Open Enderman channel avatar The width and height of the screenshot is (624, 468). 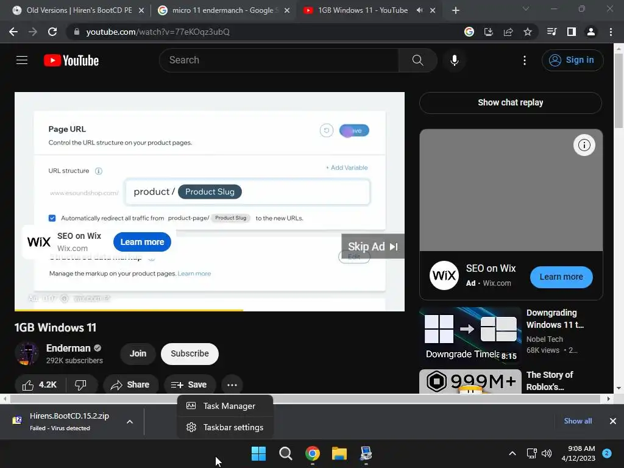pyautogui.click(x=27, y=353)
